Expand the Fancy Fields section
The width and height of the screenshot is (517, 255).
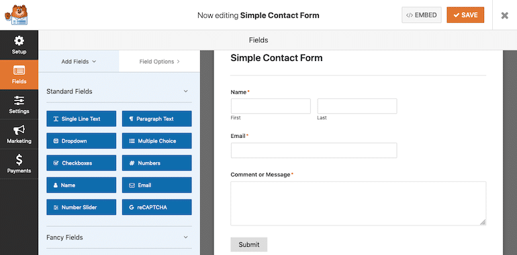(x=185, y=237)
